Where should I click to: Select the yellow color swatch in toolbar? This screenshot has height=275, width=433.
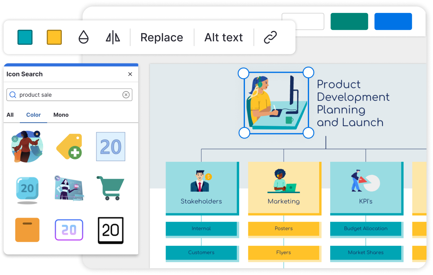[x=54, y=37]
